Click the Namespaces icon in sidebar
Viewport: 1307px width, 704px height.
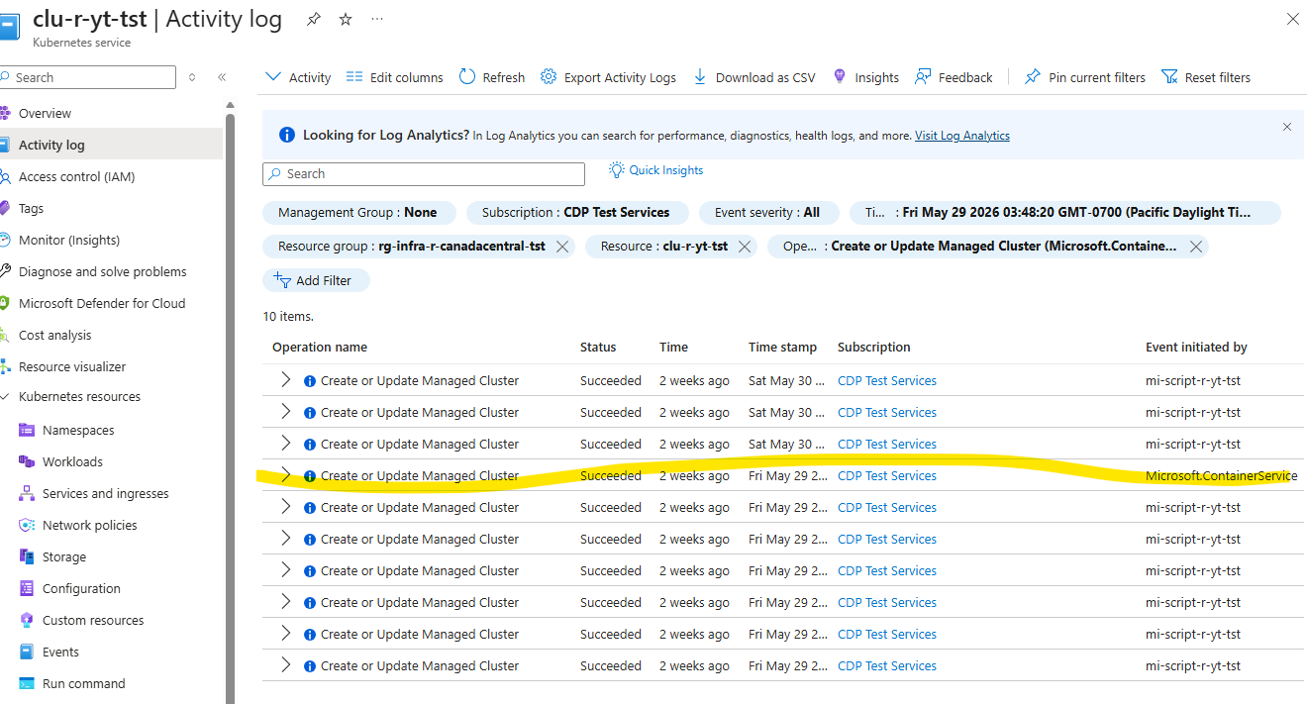pyautogui.click(x=27, y=430)
